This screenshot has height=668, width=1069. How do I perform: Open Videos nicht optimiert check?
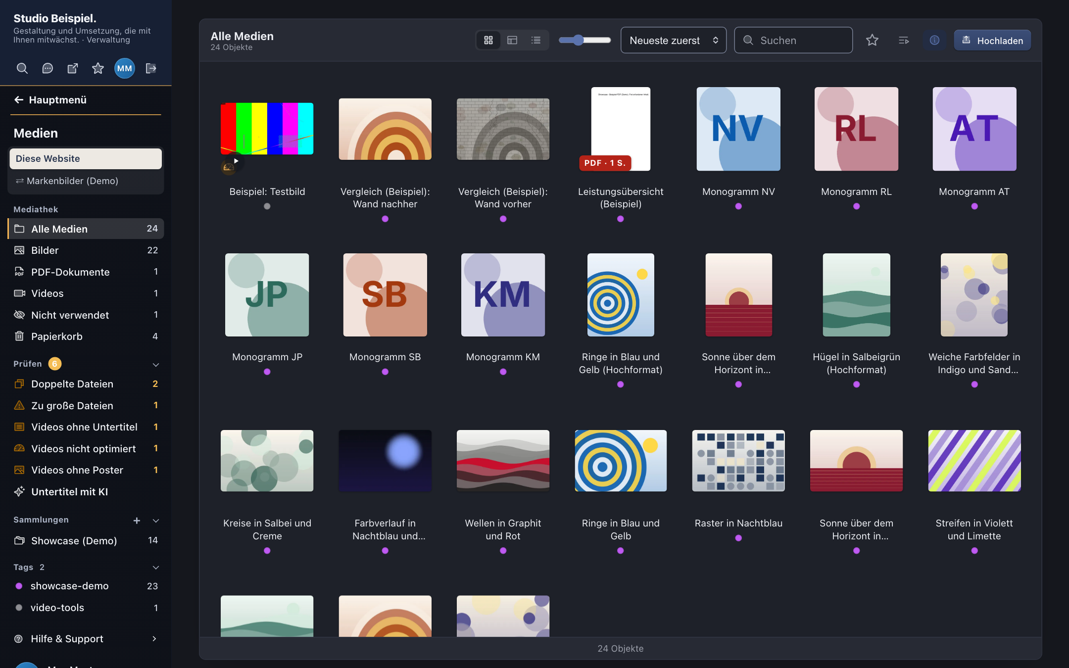86,449
